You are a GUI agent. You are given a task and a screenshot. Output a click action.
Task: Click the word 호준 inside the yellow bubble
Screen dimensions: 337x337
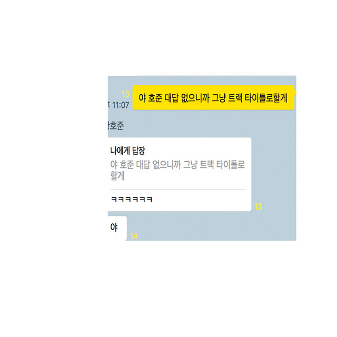[x=155, y=98]
